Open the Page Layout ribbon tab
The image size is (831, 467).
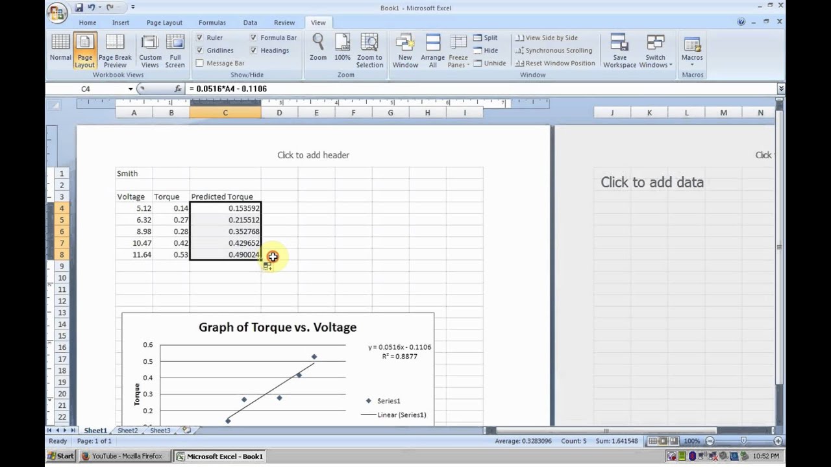tap(164, 23)
